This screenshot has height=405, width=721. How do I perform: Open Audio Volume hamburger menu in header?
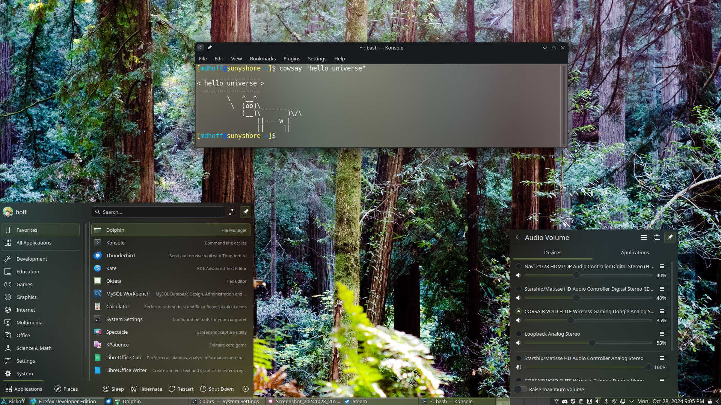click(x=644, y=237)
